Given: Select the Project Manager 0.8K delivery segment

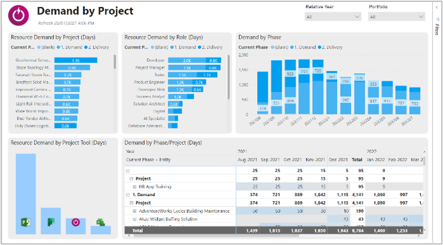Looking at the screenshot, I should pos(213,67).
